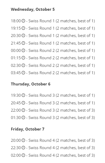This screenshot has width=105, height=163.
Task: Click the 20:30 Swiss Round 1 entry
Action: click(53, 36)
